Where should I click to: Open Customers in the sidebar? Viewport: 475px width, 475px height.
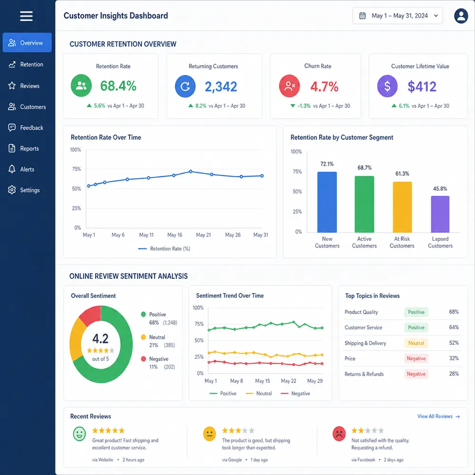27,106
